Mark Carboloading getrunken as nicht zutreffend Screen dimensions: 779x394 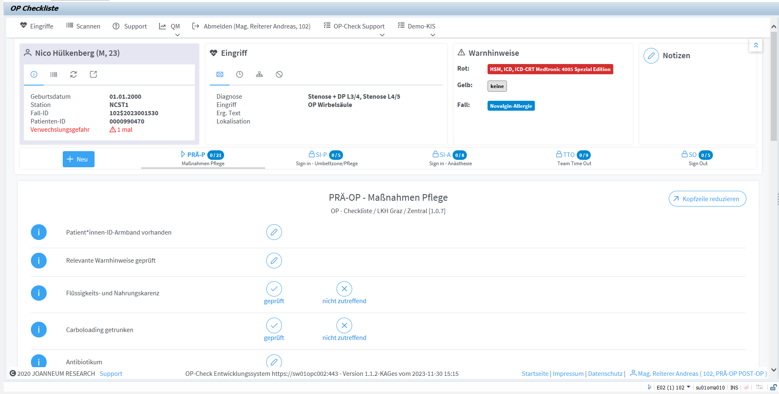[x=344, y=330]
